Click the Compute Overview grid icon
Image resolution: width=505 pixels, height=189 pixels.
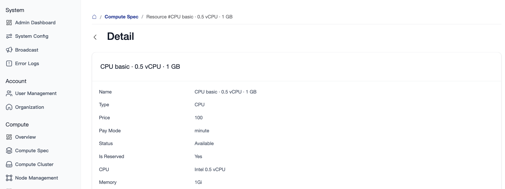pyautogui.click(x=9, y=137)
